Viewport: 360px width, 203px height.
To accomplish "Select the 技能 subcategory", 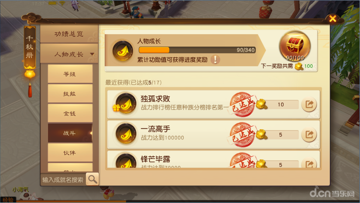I will pyautogui.click(x=70, y=93).
